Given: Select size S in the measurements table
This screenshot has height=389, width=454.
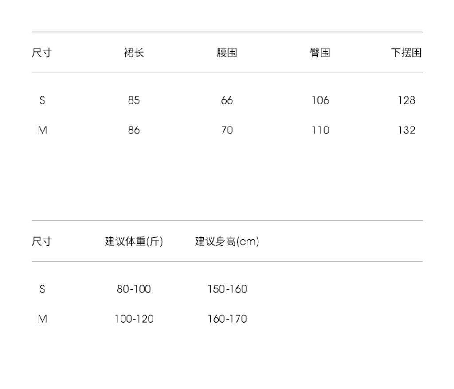Looking at the screenshot, I should pos(42,100).
